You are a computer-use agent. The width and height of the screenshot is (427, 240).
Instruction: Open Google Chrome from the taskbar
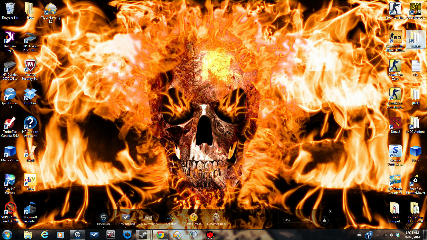point(160,235)
